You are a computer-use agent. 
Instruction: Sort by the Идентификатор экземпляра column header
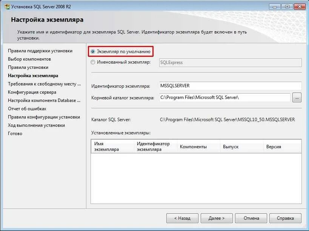[155, 146]
